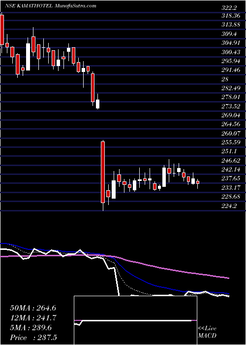
Task: Click the 295.94 price axis label
Action: pyautogui.click(x=231, y=61)
